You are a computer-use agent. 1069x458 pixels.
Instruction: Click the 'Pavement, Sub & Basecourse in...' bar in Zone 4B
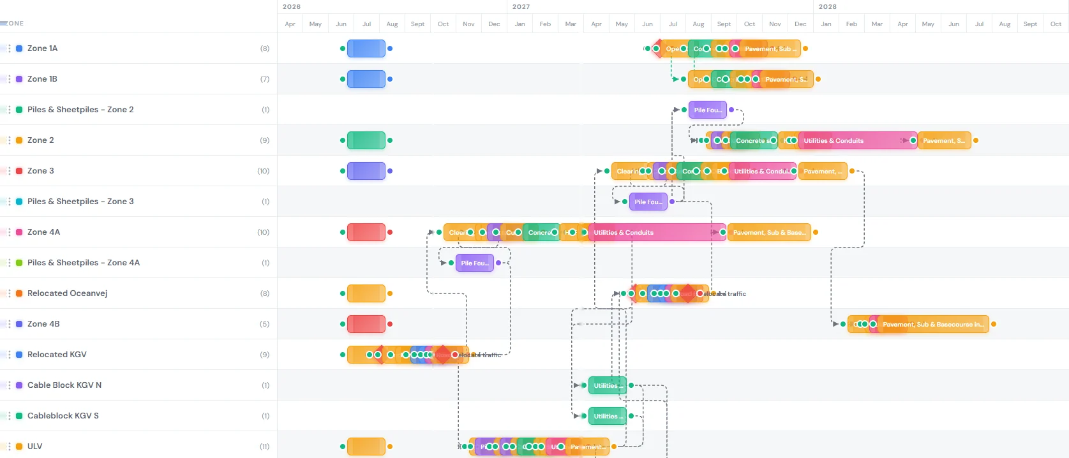933,324
